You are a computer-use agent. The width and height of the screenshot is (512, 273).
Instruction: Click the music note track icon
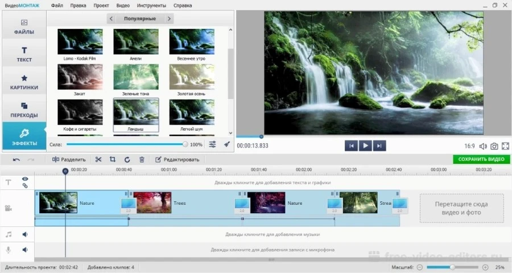(9, 234)
